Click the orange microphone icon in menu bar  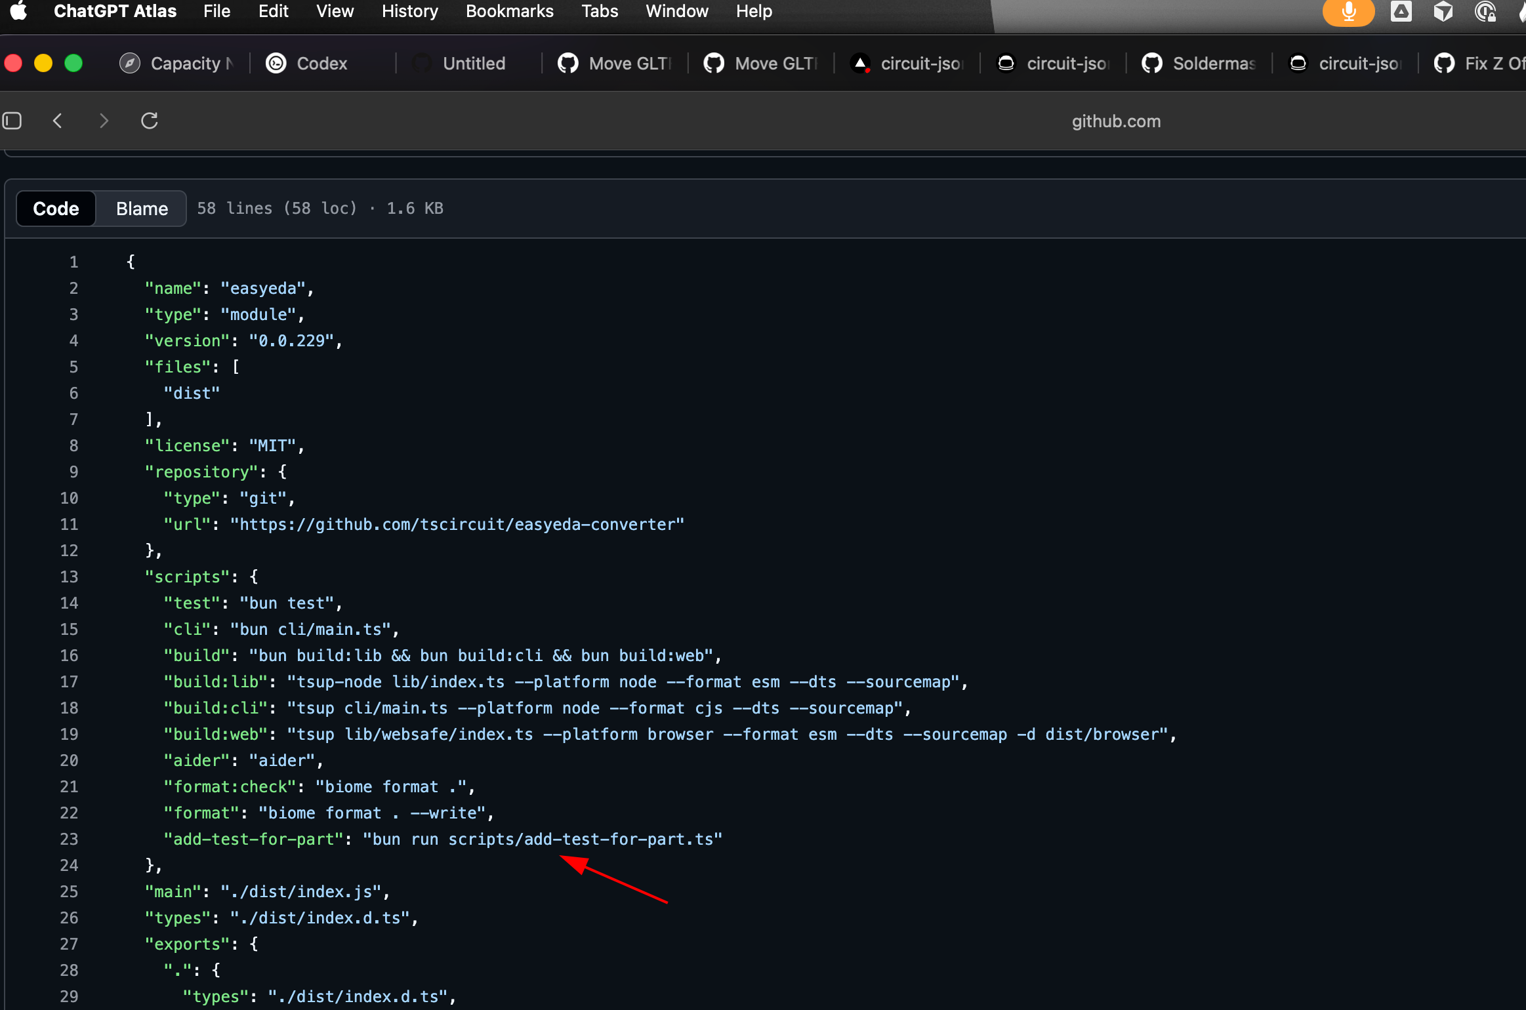[1348, 12]
